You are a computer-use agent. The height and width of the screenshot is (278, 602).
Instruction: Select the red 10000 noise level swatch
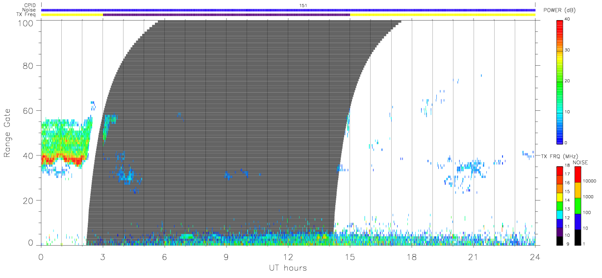(577, 175)
